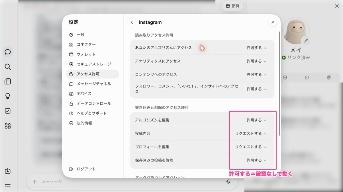Open セキュアストレージ settings section
The height and width of the screenshot is (192, 343).
pyautogui.click(x=93, y=64)
